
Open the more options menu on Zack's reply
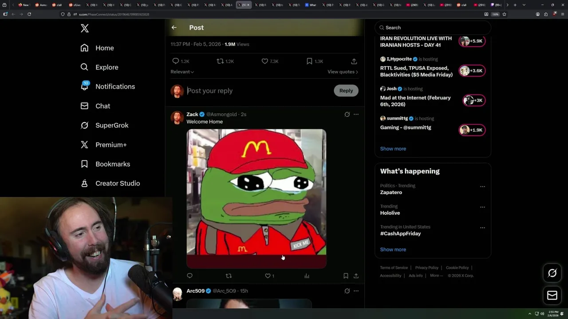coord(356,114)
